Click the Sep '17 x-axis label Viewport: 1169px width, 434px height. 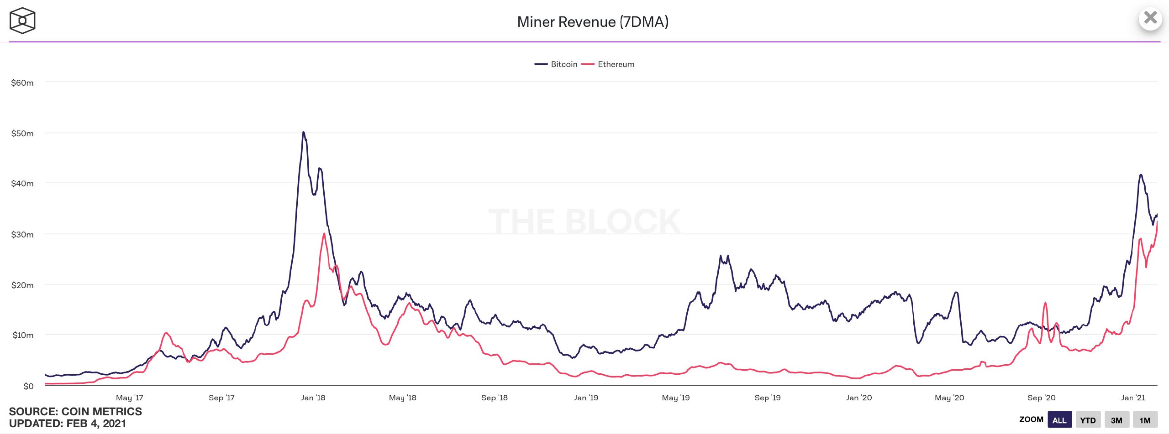(x=221, y=398)
